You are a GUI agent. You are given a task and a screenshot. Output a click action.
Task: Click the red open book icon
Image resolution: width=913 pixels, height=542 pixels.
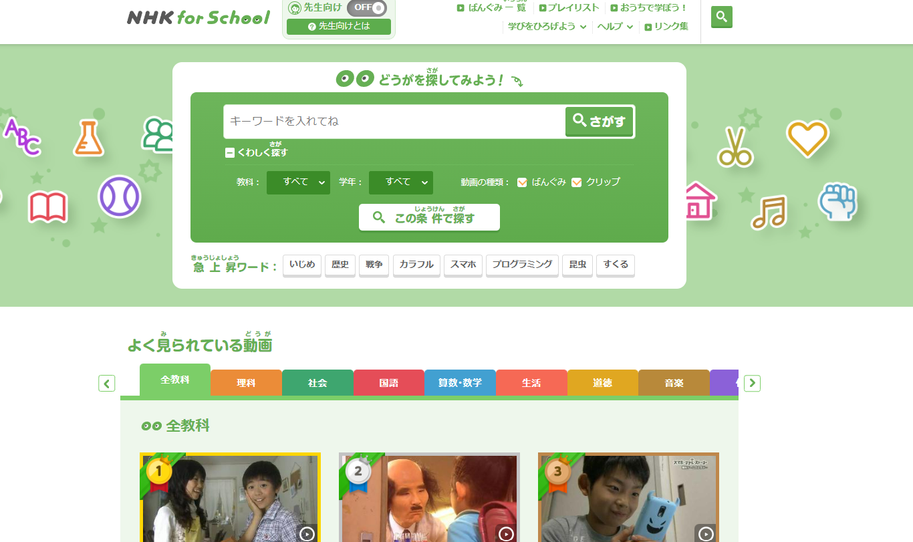[47, 207]
